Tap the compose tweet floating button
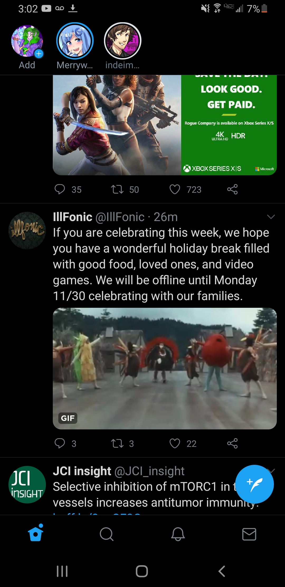 click(x=254, y=484)
